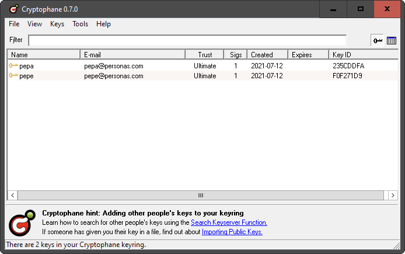Click the Ultimate trust value for pepa

(x=205, y=66)
